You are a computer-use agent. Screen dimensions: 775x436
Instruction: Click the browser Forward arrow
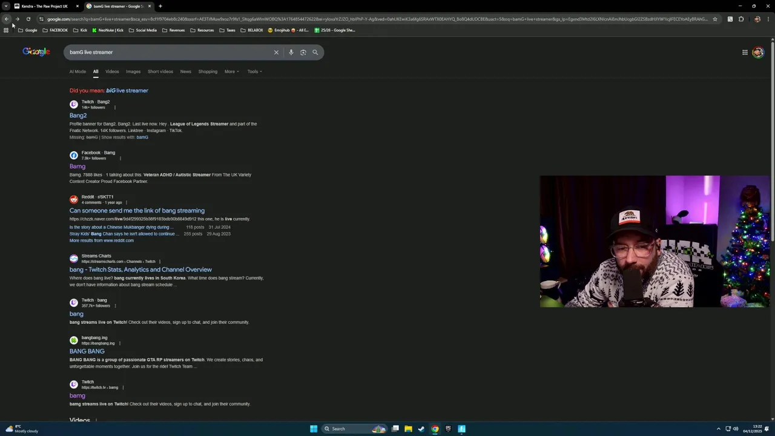[x=18, y=19]
